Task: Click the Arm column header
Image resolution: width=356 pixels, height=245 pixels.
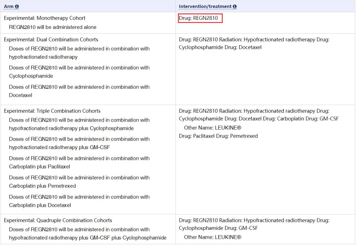Action: click(9, 7)
